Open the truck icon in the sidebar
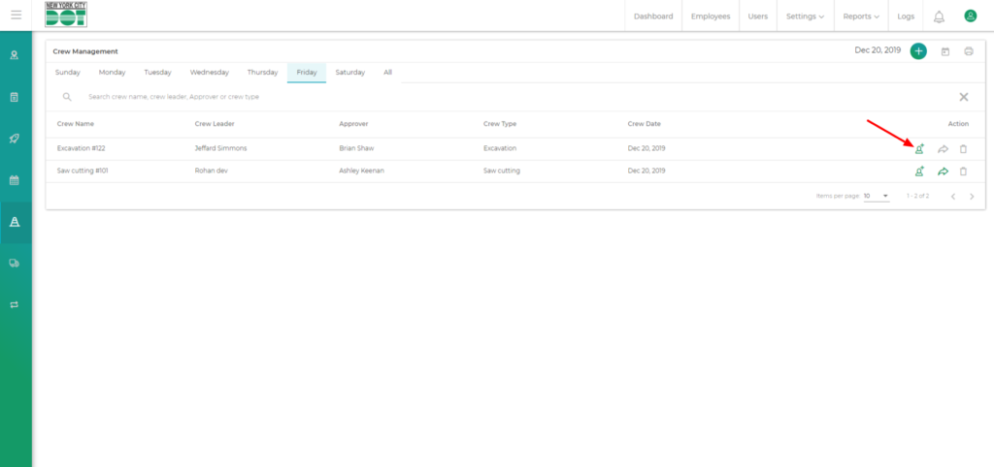The image size is (994, 467). (x=15, y=263)
